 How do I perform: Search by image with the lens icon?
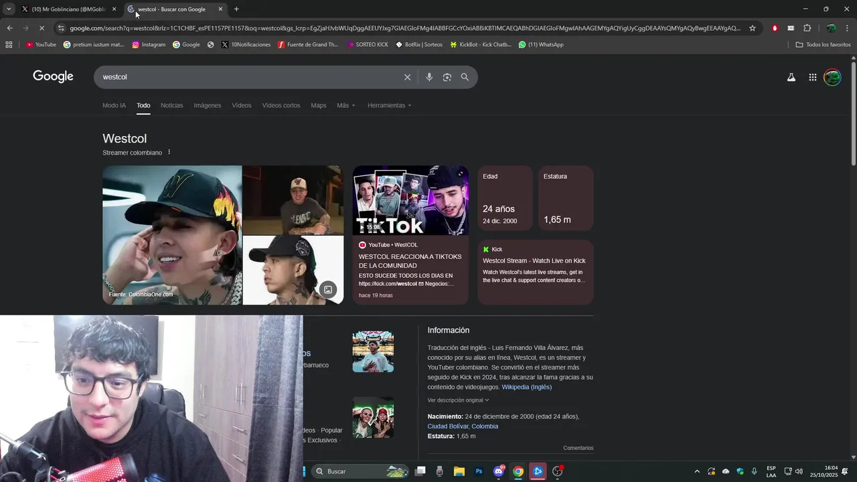(447, 77)
